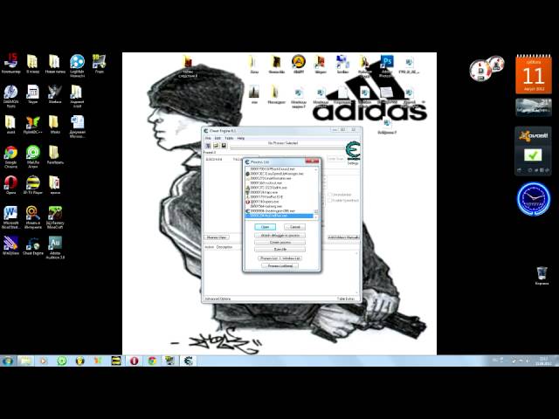559x419 pixels.
Task: Click the save floppy icon in Cheat Engine toolbar
Action: pos(224,146)
